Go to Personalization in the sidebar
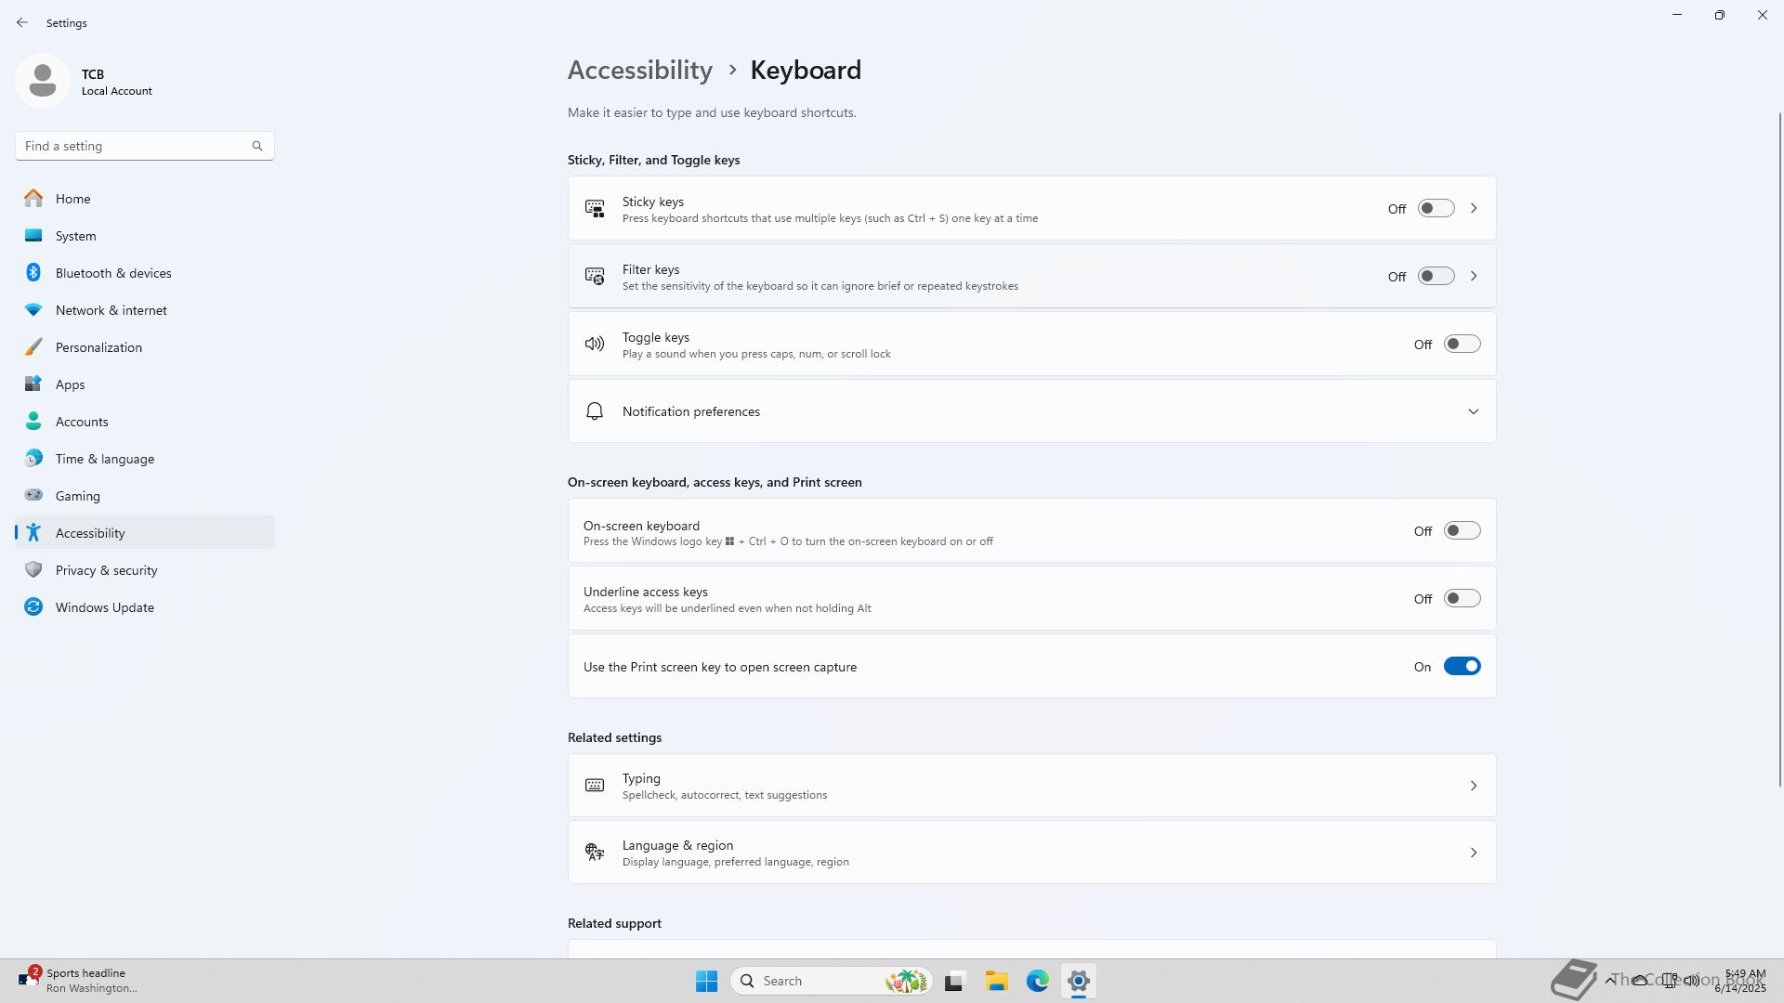1784x1003 pixels. tap(98, 347)
